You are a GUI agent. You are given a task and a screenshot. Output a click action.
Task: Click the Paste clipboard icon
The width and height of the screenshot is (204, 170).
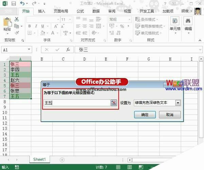[x=7, y=22]
